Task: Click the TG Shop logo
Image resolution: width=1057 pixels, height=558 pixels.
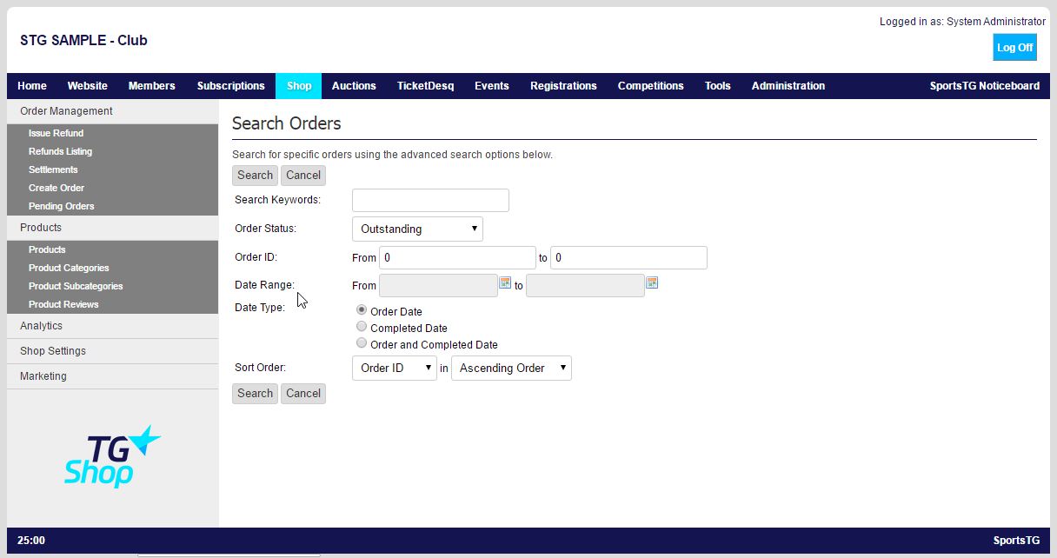Action: (x=112, y=455)
